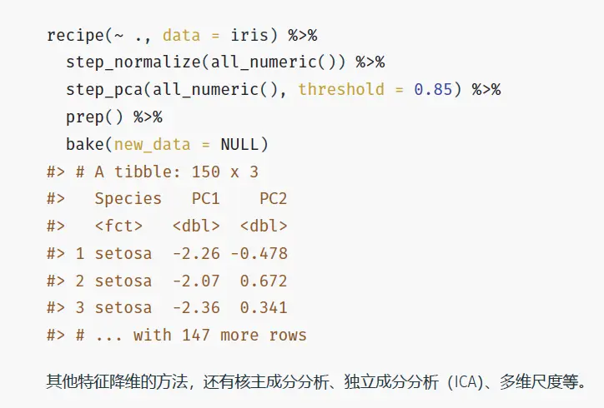Image resolution: width=604 pixels, height=408 pixels.
Task: Click the -0.478 value in row 1
Action: [259, 253]
